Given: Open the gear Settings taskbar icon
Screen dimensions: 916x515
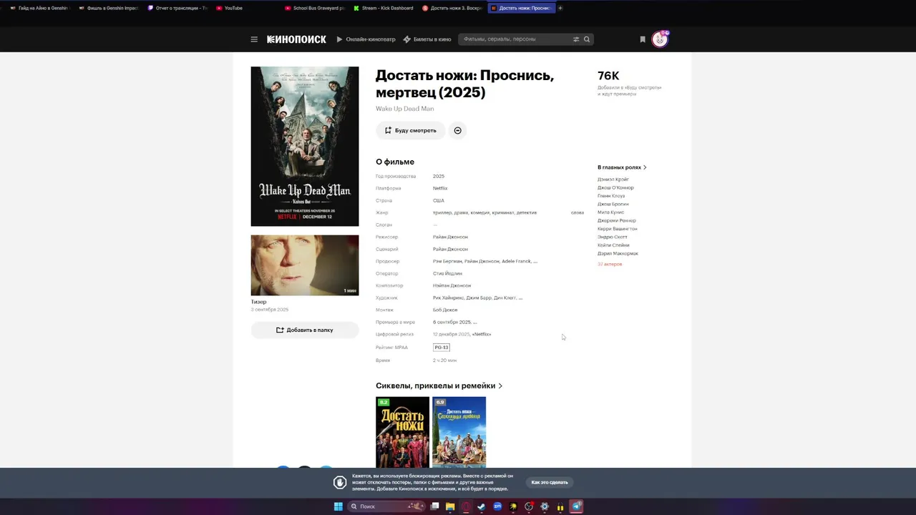Looking at the screenshot, I should [545, 506].
